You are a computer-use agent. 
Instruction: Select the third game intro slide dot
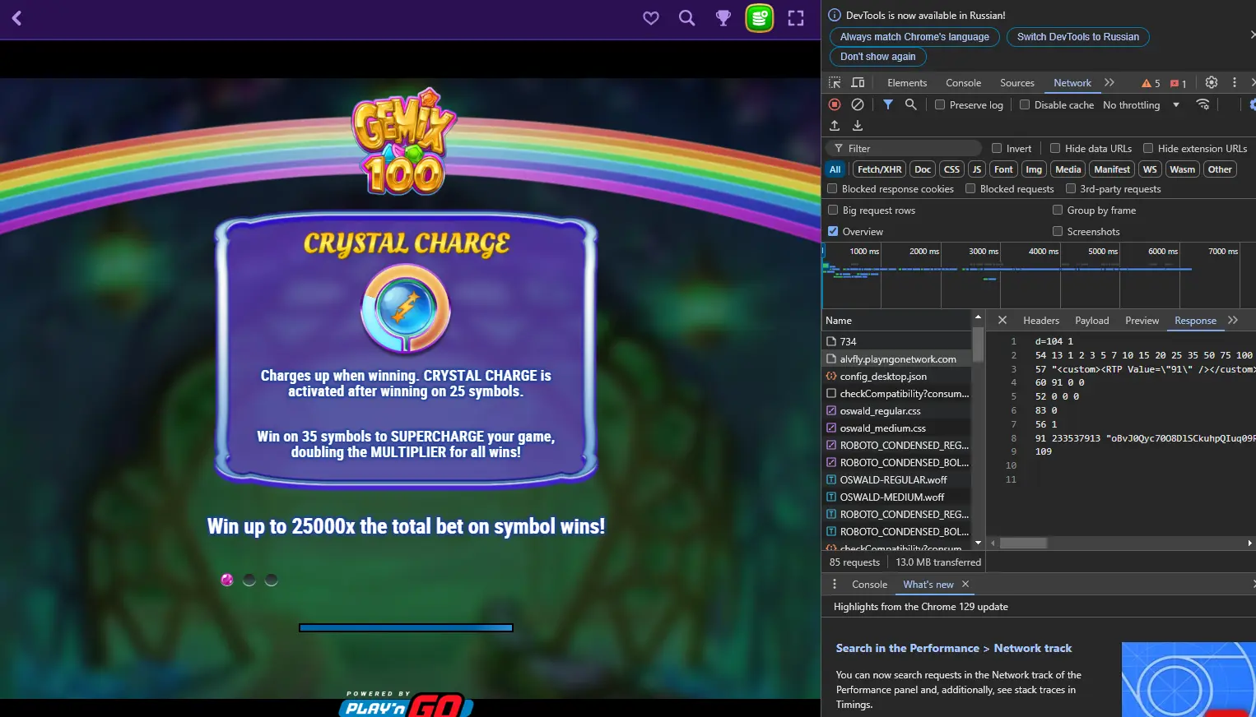[271, 580]
